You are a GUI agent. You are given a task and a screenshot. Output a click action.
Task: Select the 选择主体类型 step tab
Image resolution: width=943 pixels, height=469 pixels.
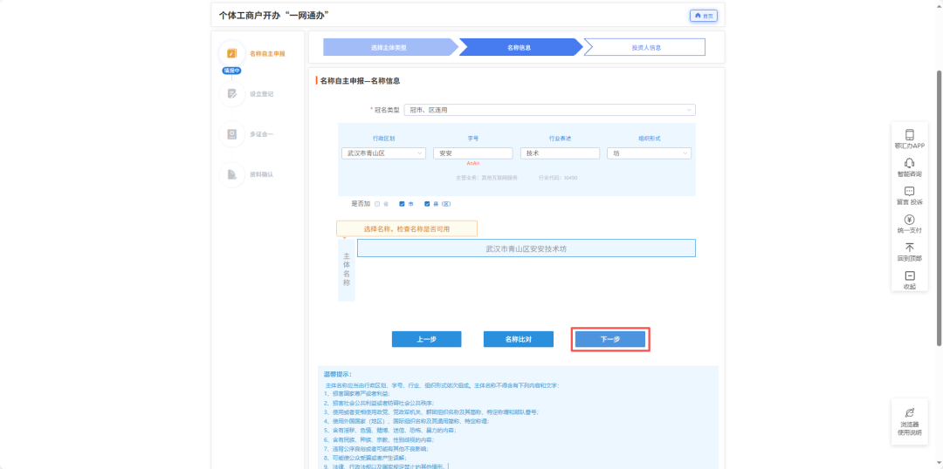391,47
